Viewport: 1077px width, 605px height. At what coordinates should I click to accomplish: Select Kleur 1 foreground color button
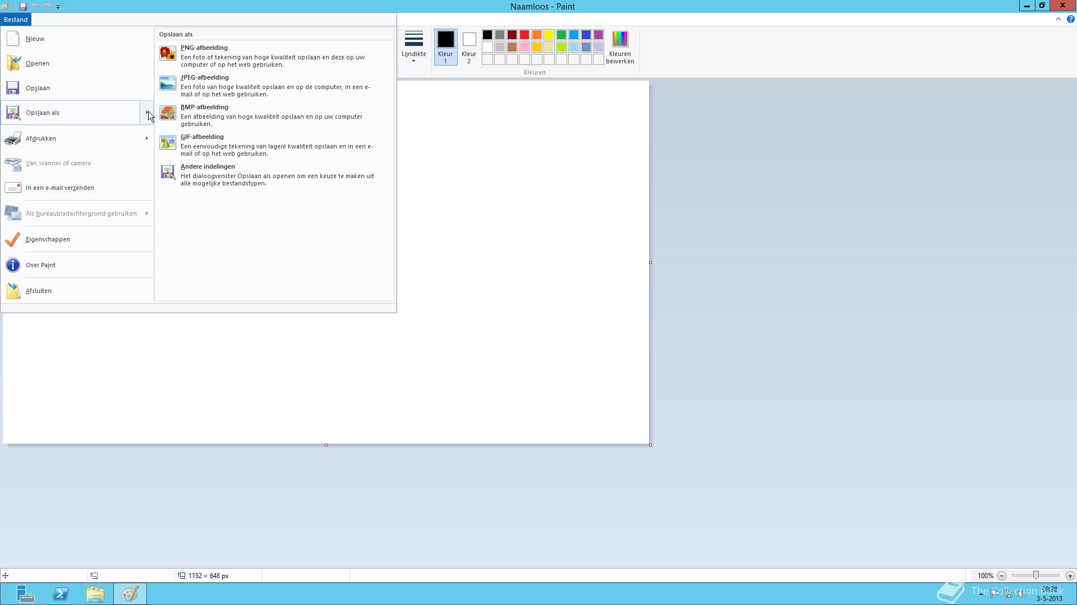(445, 47)
